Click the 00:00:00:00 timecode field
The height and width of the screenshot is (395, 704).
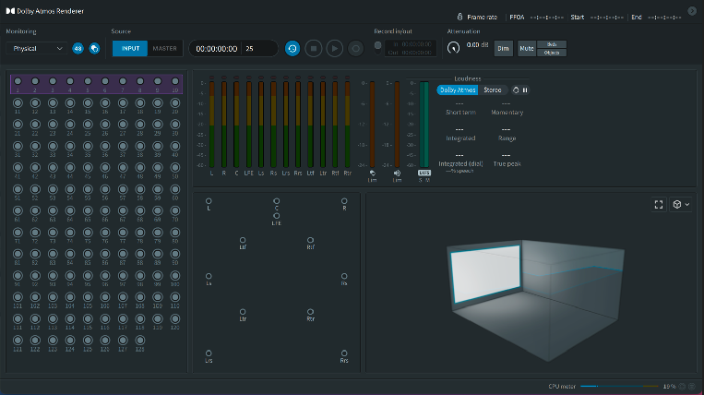(217, 49)
